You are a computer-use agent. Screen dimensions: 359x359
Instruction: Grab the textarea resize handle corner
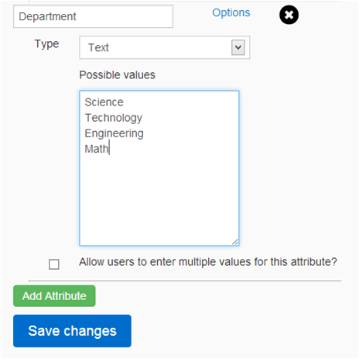click(235, 242)
